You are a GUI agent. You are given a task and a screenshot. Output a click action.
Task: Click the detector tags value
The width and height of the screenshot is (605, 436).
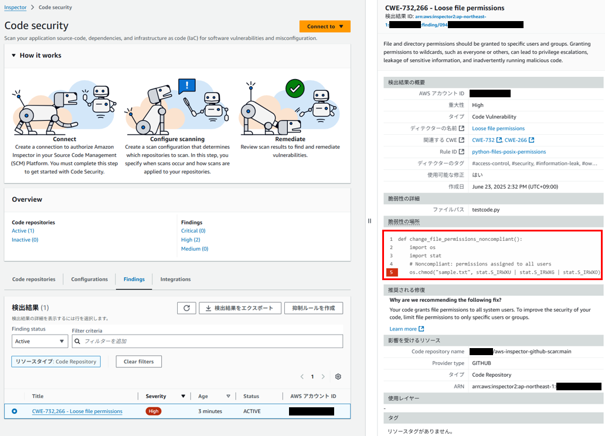pos(535,163)
